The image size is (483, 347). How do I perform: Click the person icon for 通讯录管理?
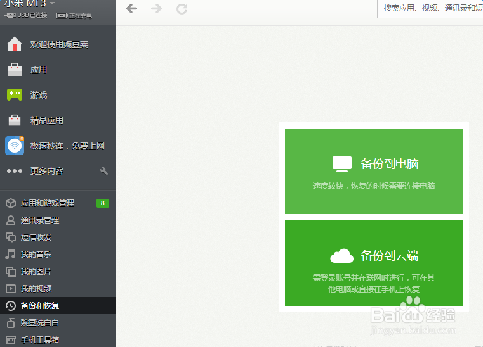point(11,220)
